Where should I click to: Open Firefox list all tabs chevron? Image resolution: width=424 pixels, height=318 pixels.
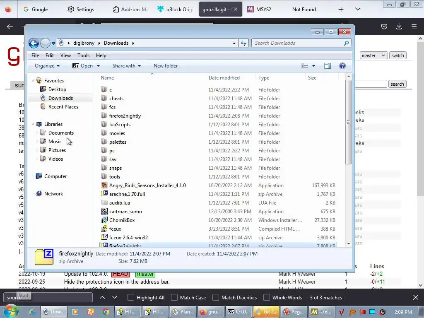tap(357, 10)
